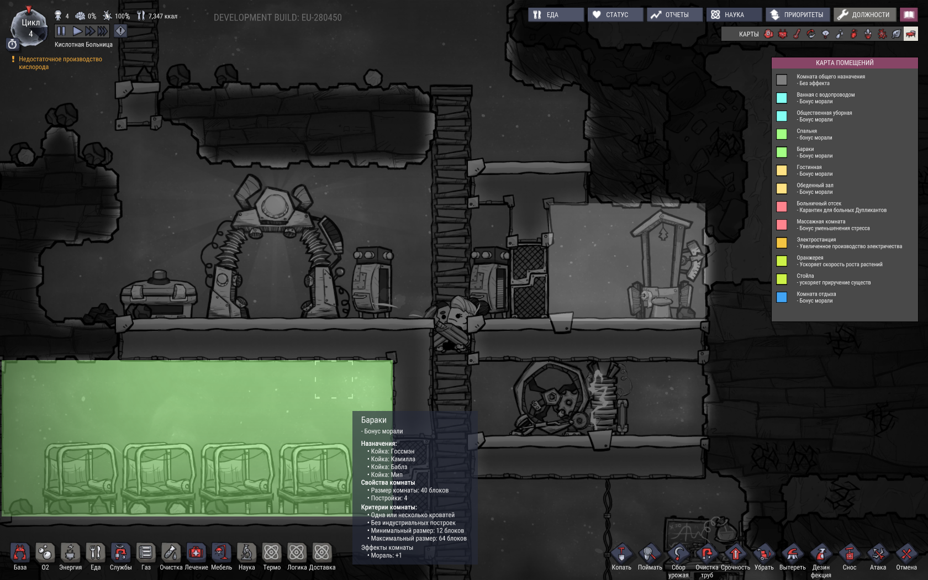Set game speed to double fast-forward
This screenshot has width=928, height=580.
click(x=89, y=31)
